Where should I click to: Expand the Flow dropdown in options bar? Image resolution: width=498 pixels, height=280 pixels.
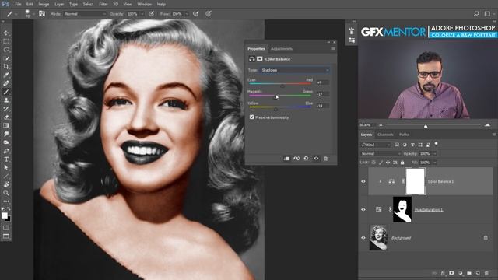tap(187, 14)
